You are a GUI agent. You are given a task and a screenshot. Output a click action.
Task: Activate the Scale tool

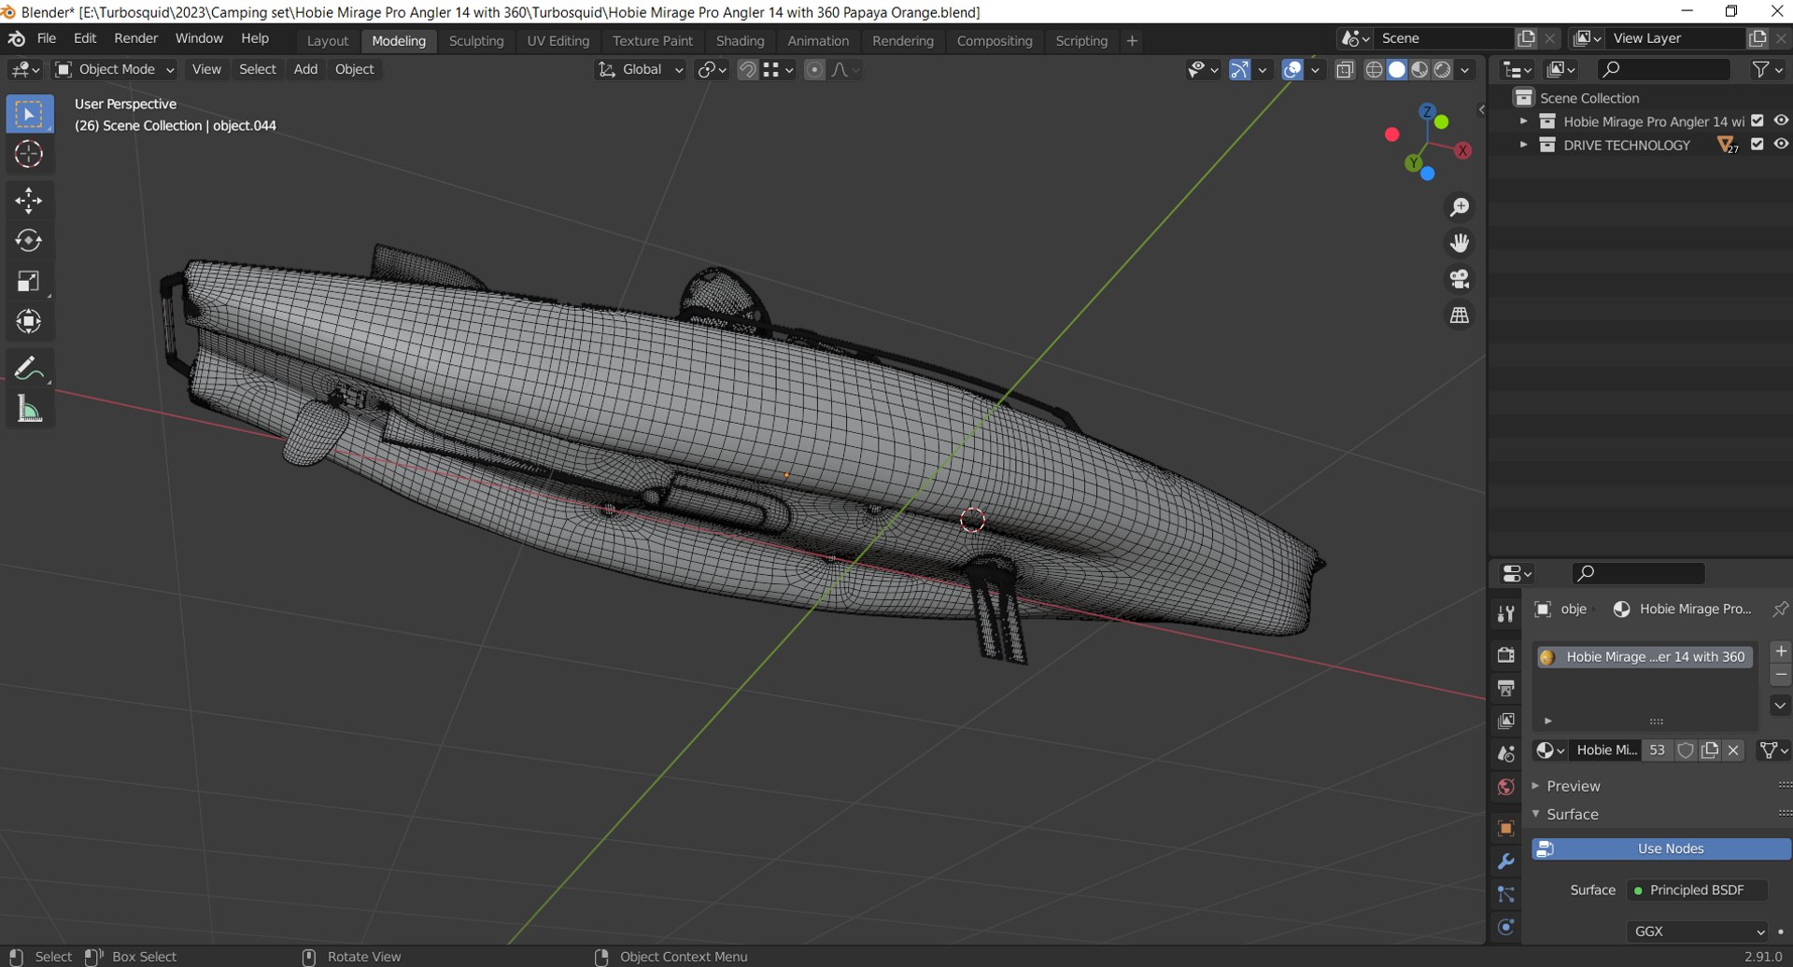pyautogui.click(x=29, y=281)
